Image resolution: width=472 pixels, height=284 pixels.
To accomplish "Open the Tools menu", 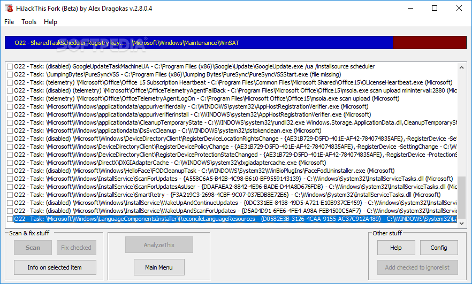I will click(x=29, y=22).
